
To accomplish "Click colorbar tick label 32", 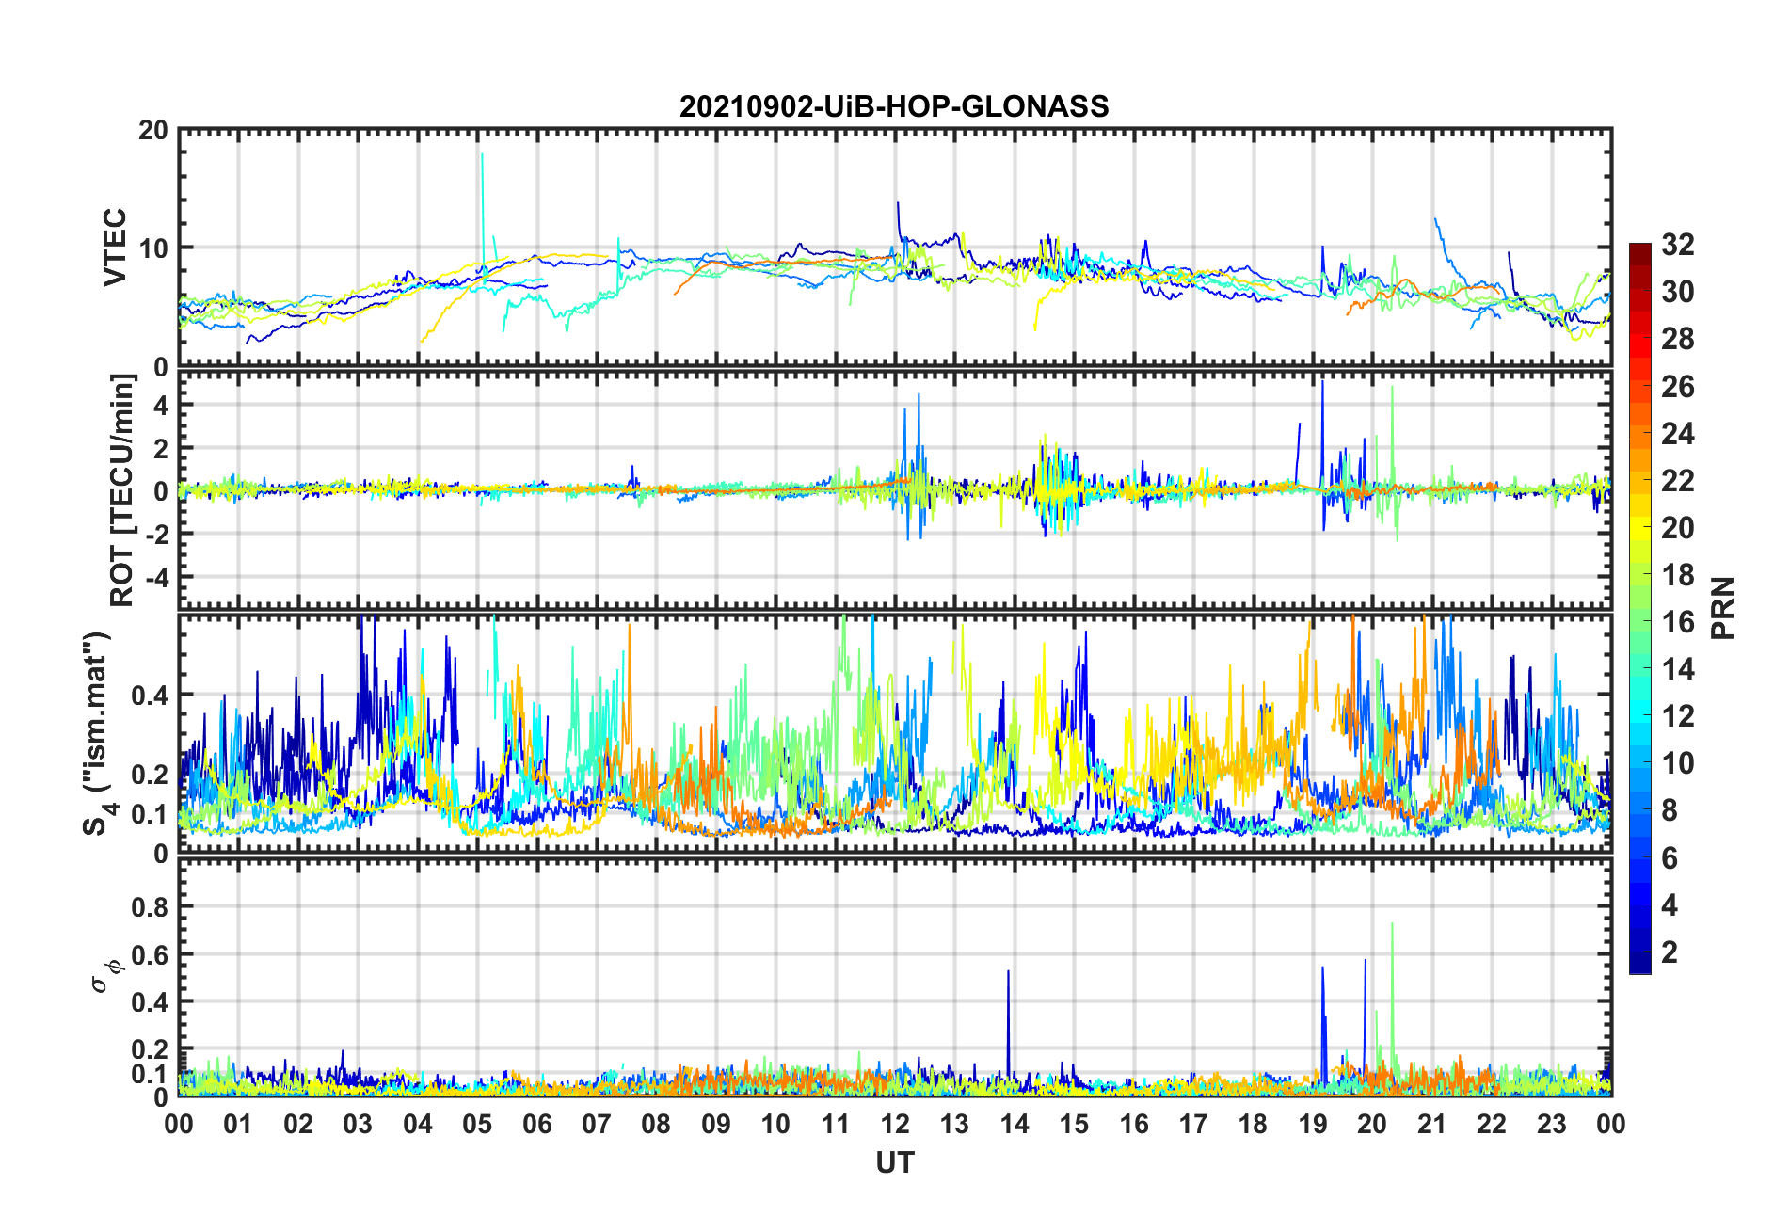I will pyautogui.click(x=1678, y=245).
